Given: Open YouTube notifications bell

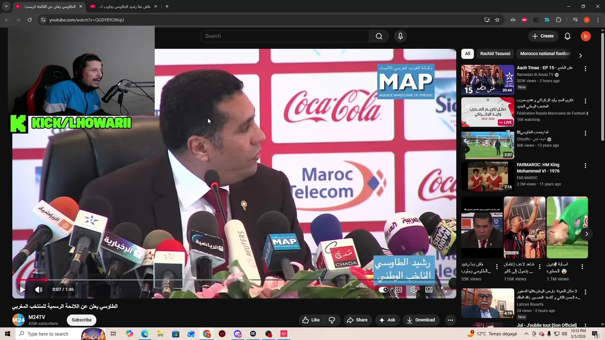Looking at the screenshot, I should [x=568, y=36].
